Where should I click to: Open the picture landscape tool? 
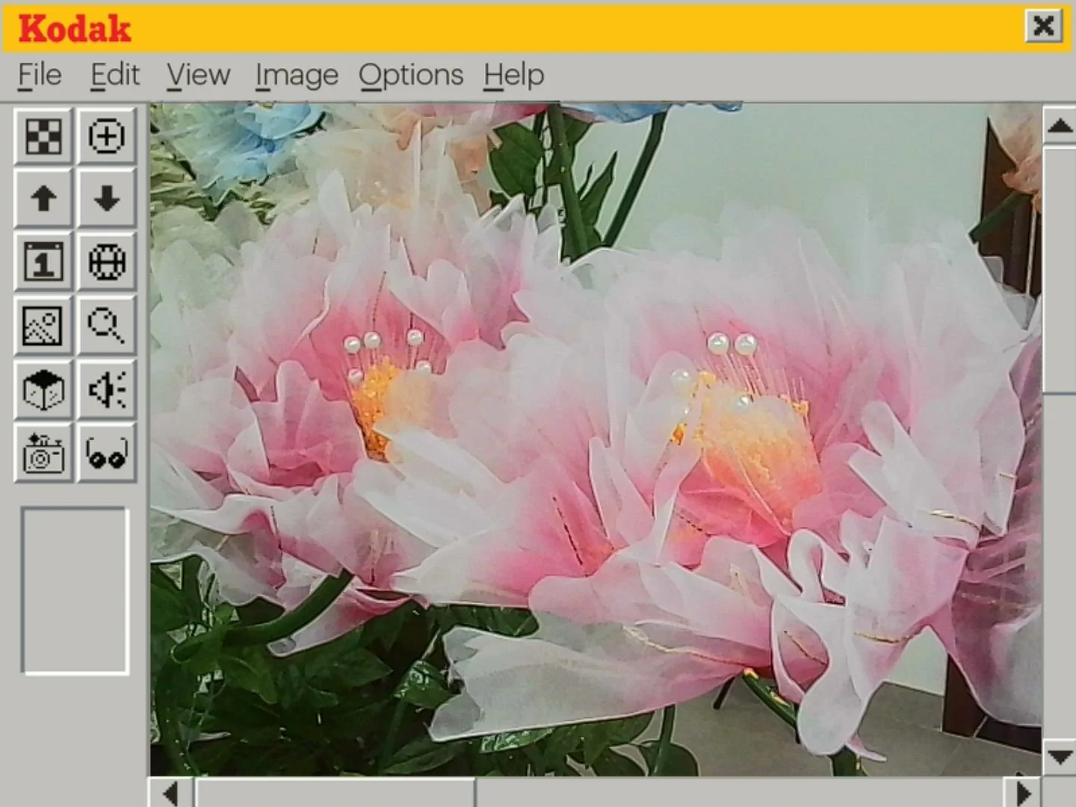(43, 326)
